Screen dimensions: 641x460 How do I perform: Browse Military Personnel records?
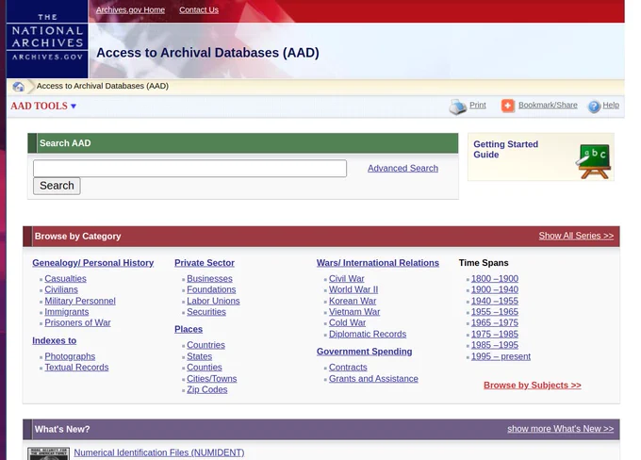[80, 301]
